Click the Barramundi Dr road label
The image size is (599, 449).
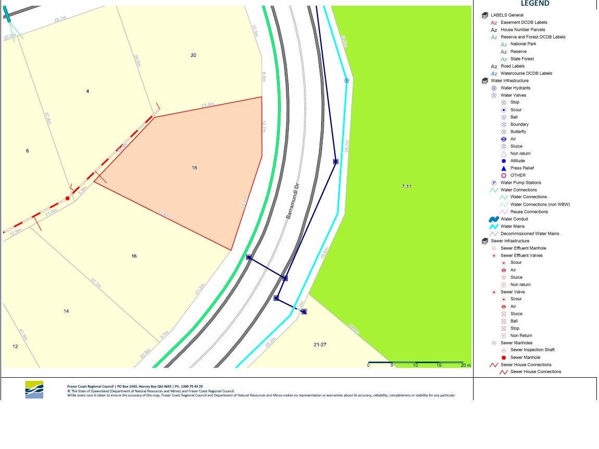point(294,200)
